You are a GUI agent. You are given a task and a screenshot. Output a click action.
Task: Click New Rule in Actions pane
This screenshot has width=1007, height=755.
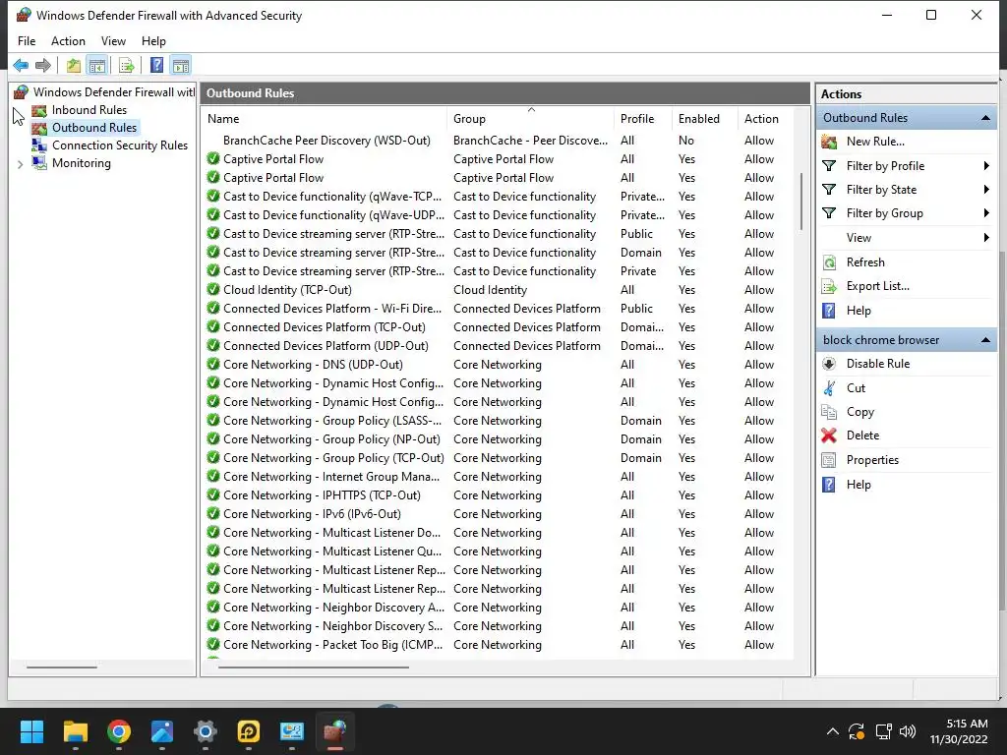(x=874, y=142)
